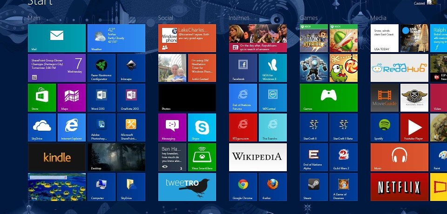
Task: Click the Netflix tile
Action: tap(399, 187)
